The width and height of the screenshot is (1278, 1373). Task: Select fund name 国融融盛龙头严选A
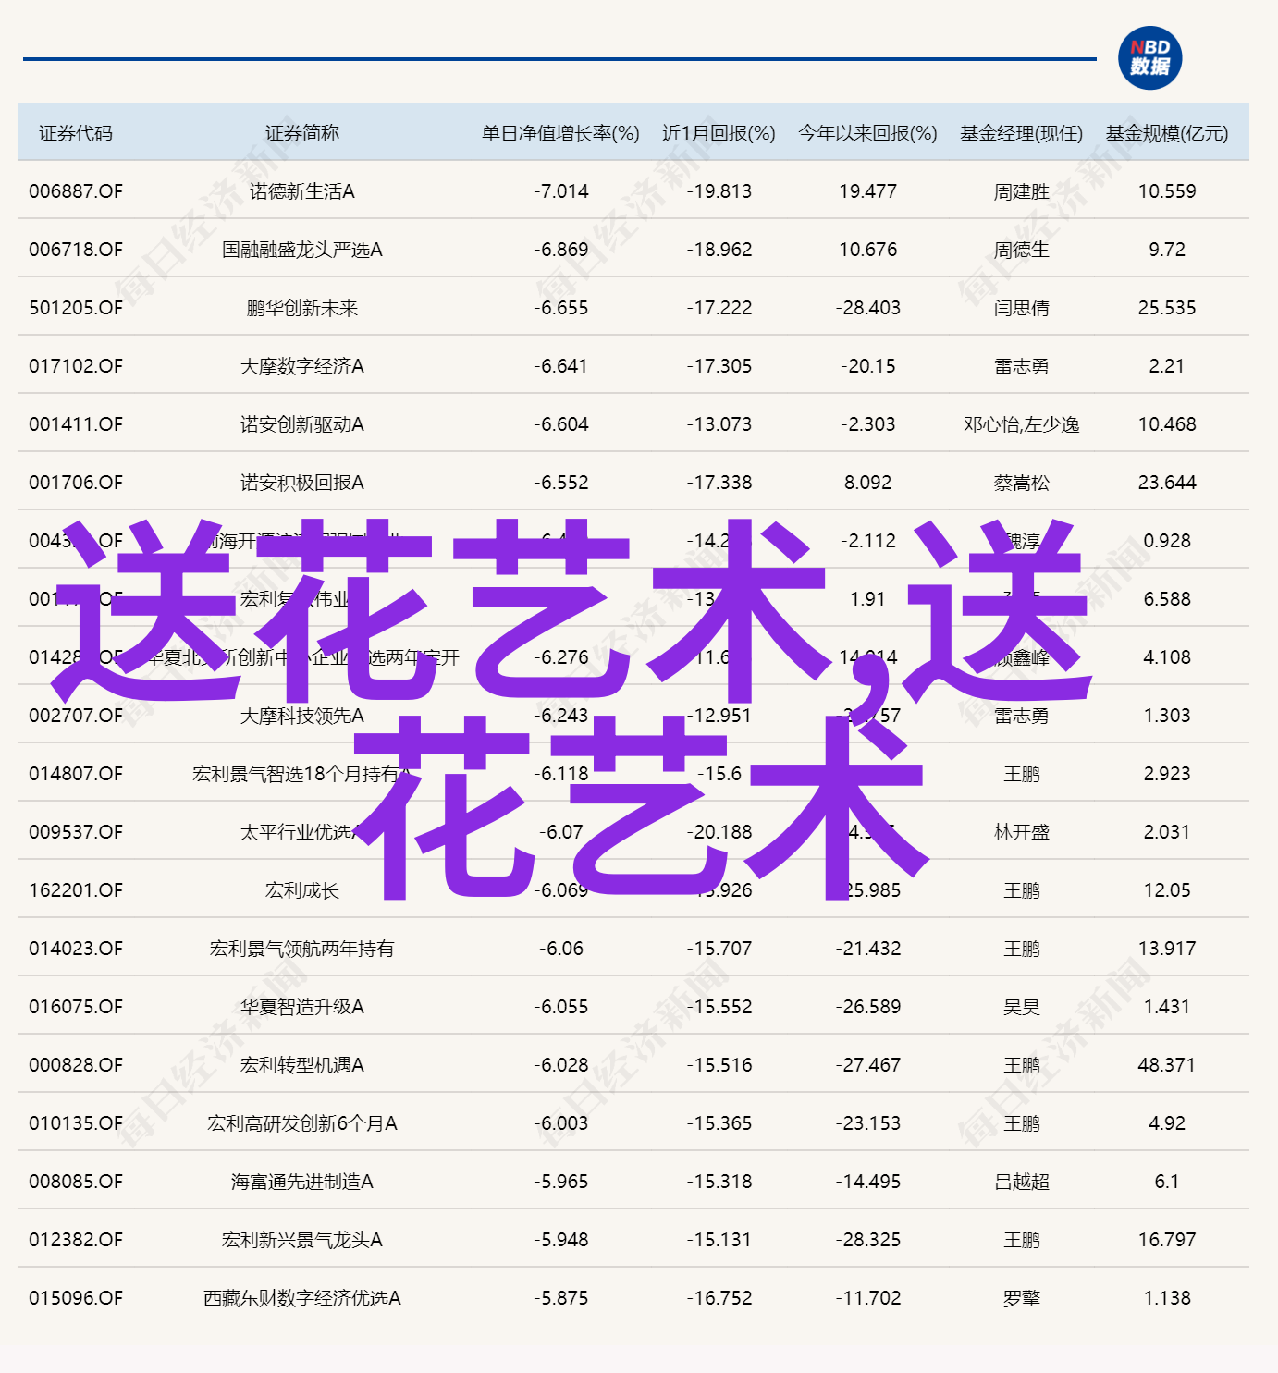click(302, 250)
